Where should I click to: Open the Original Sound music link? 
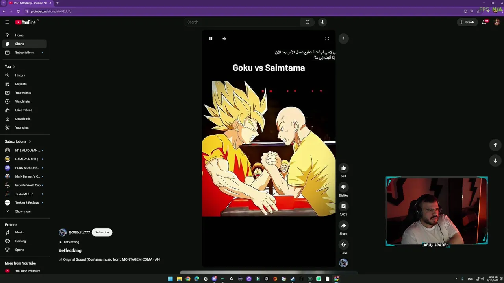point(109,259)
